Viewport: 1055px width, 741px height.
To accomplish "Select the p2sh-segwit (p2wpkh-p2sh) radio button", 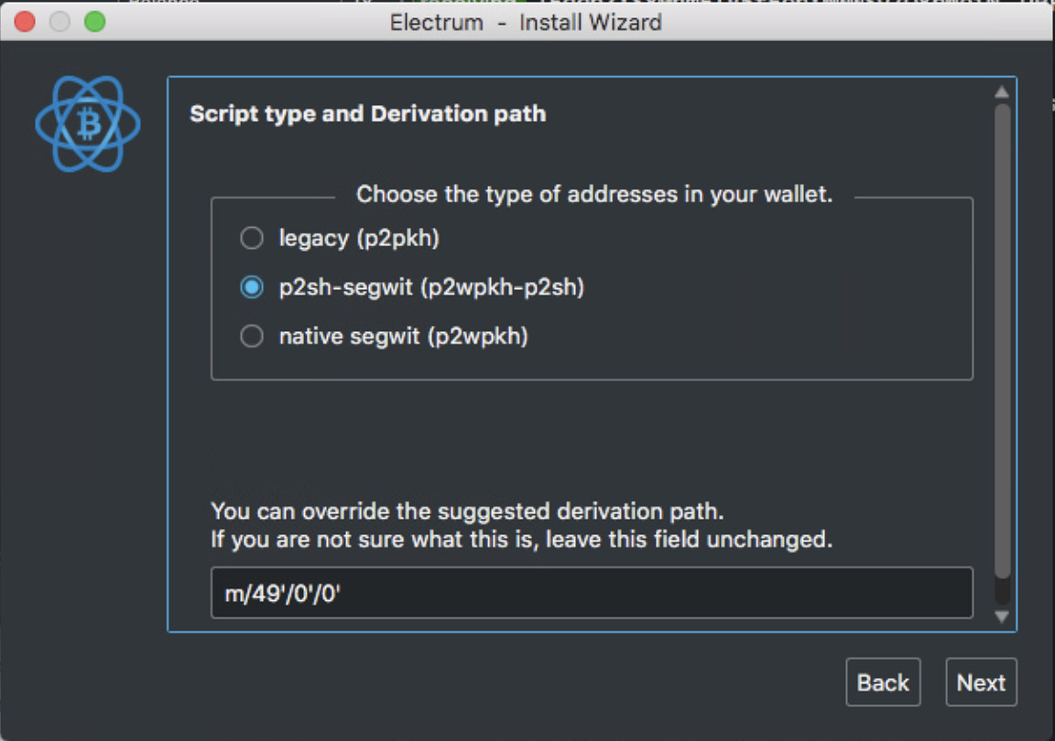I will tap(252, 287).
